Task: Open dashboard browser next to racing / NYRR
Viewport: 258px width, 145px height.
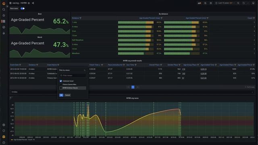Action: [10, 3]
